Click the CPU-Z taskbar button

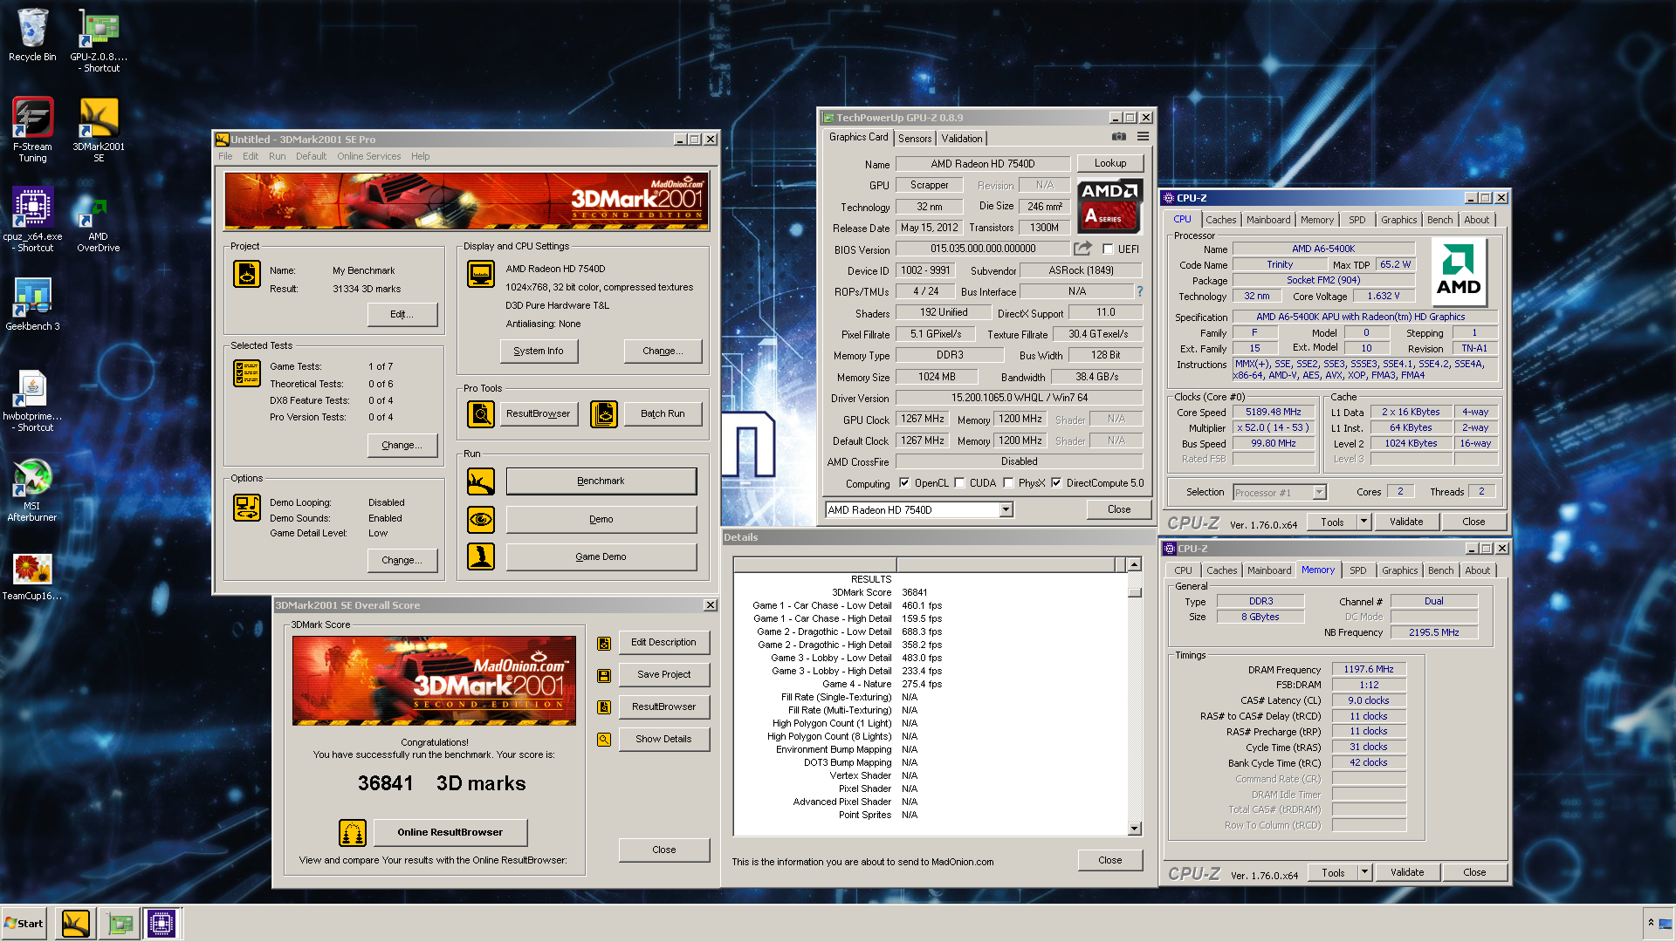tap(162, 924)
